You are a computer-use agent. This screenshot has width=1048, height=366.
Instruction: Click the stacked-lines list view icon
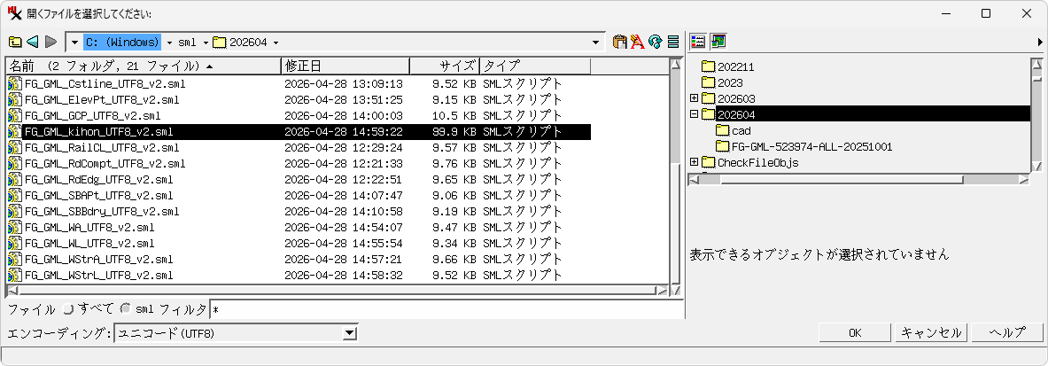tap(673, 42)
